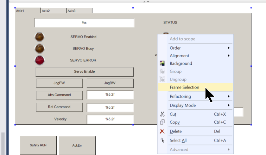Click the Alignment submenu arrow
This screenshot has width=266, height=155.
229,56
